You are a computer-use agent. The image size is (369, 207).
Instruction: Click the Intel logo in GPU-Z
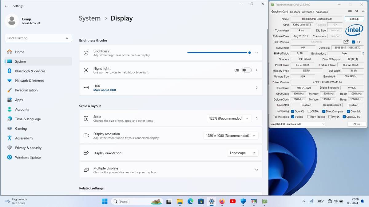354,30
